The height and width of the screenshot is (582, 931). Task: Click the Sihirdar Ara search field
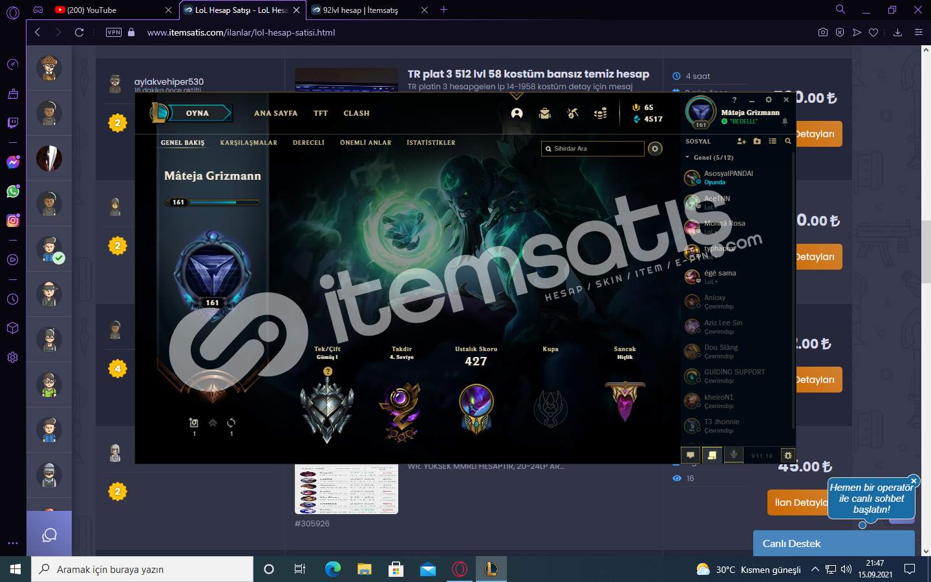click(593, 149)
